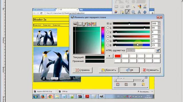Open the small dropdown arrow under the dialog
The image size is (183, 102).
[x=146, y=77]
